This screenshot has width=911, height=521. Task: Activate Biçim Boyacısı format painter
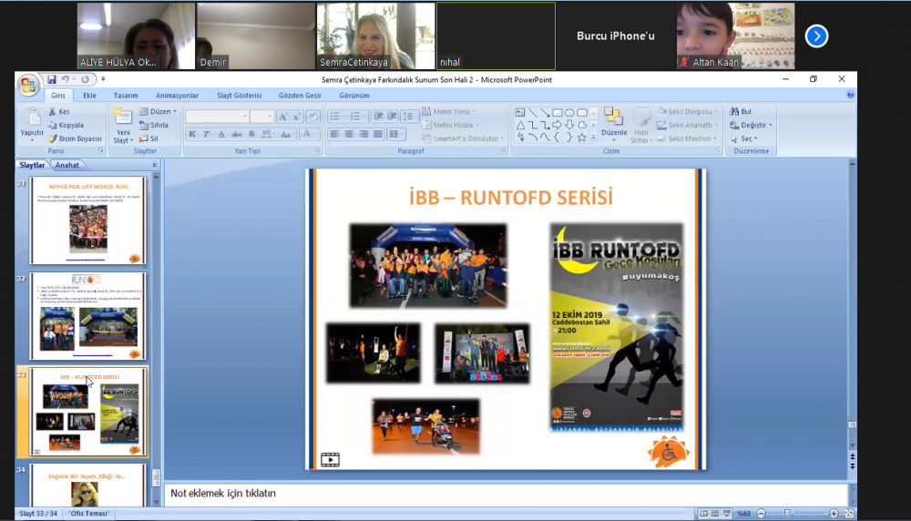(75, 138)
